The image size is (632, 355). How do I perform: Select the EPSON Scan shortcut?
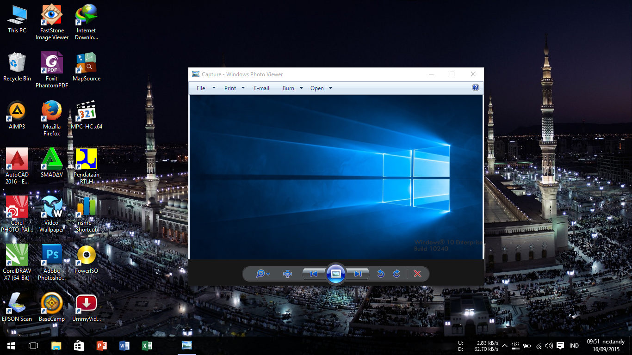[x=17, y=308]
